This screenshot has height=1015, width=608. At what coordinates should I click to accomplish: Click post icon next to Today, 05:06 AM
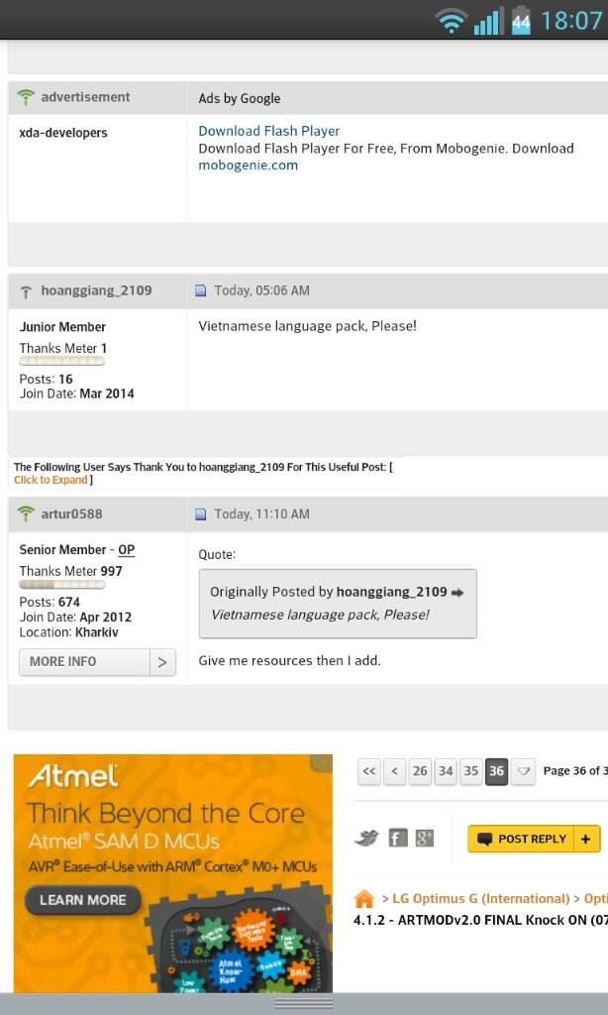[200, 290]
